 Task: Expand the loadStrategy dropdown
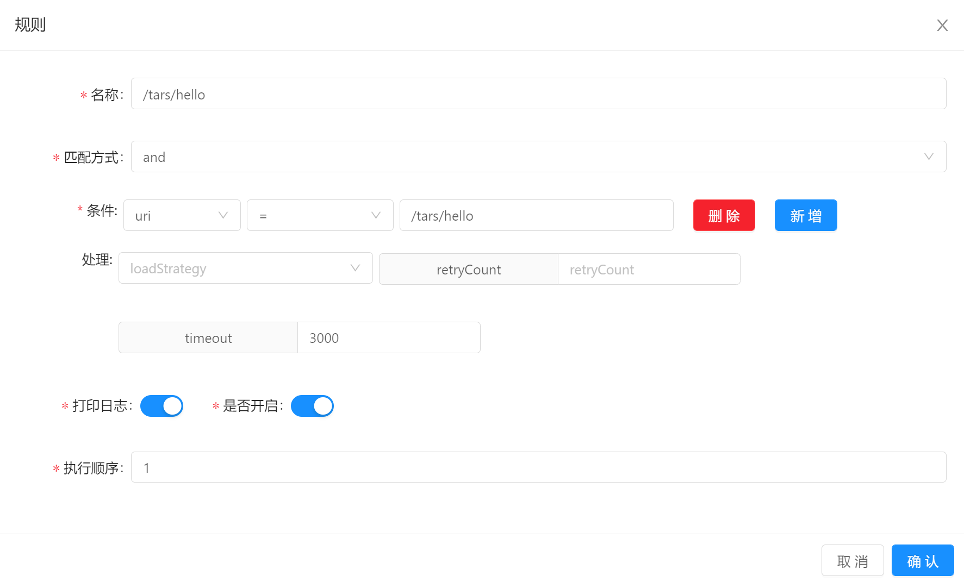pyautogui.click(x=245, y=268)
